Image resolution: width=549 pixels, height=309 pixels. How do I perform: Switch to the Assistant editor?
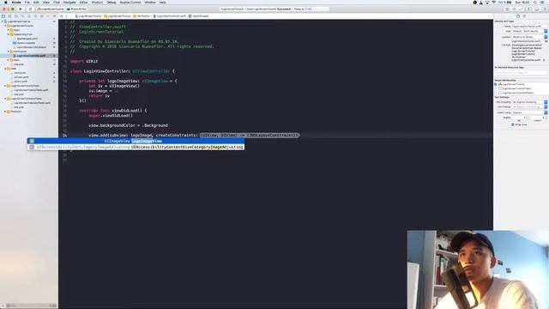pyautogui.click(x=515, y=9)
